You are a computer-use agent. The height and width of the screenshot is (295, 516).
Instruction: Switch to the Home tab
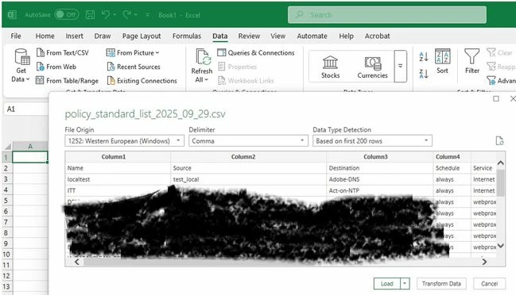45,36
